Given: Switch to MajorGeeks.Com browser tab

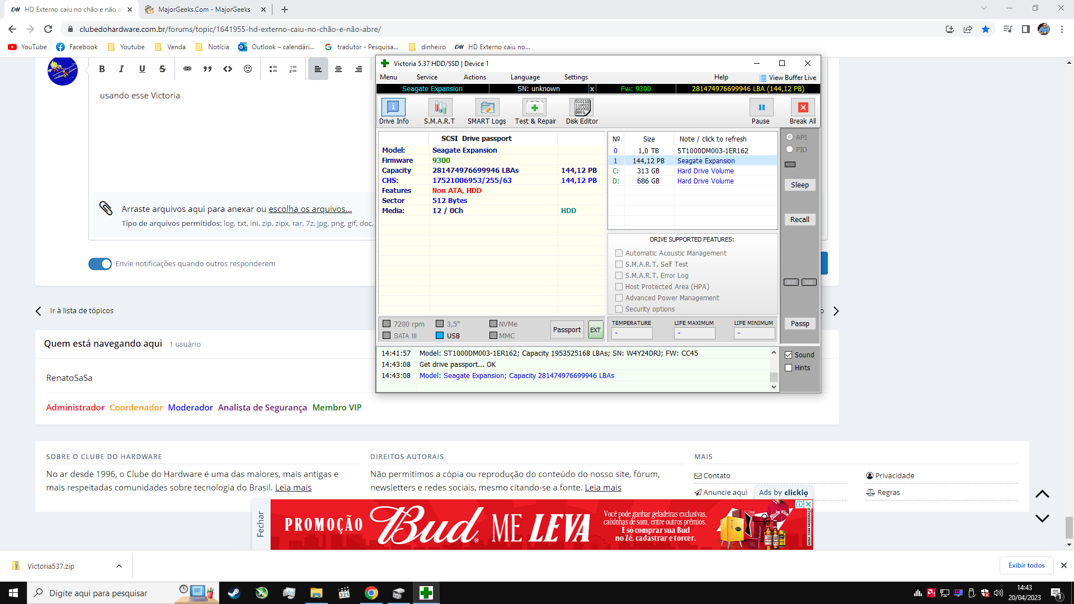Looking at the screenshot, I should (204, 10).
